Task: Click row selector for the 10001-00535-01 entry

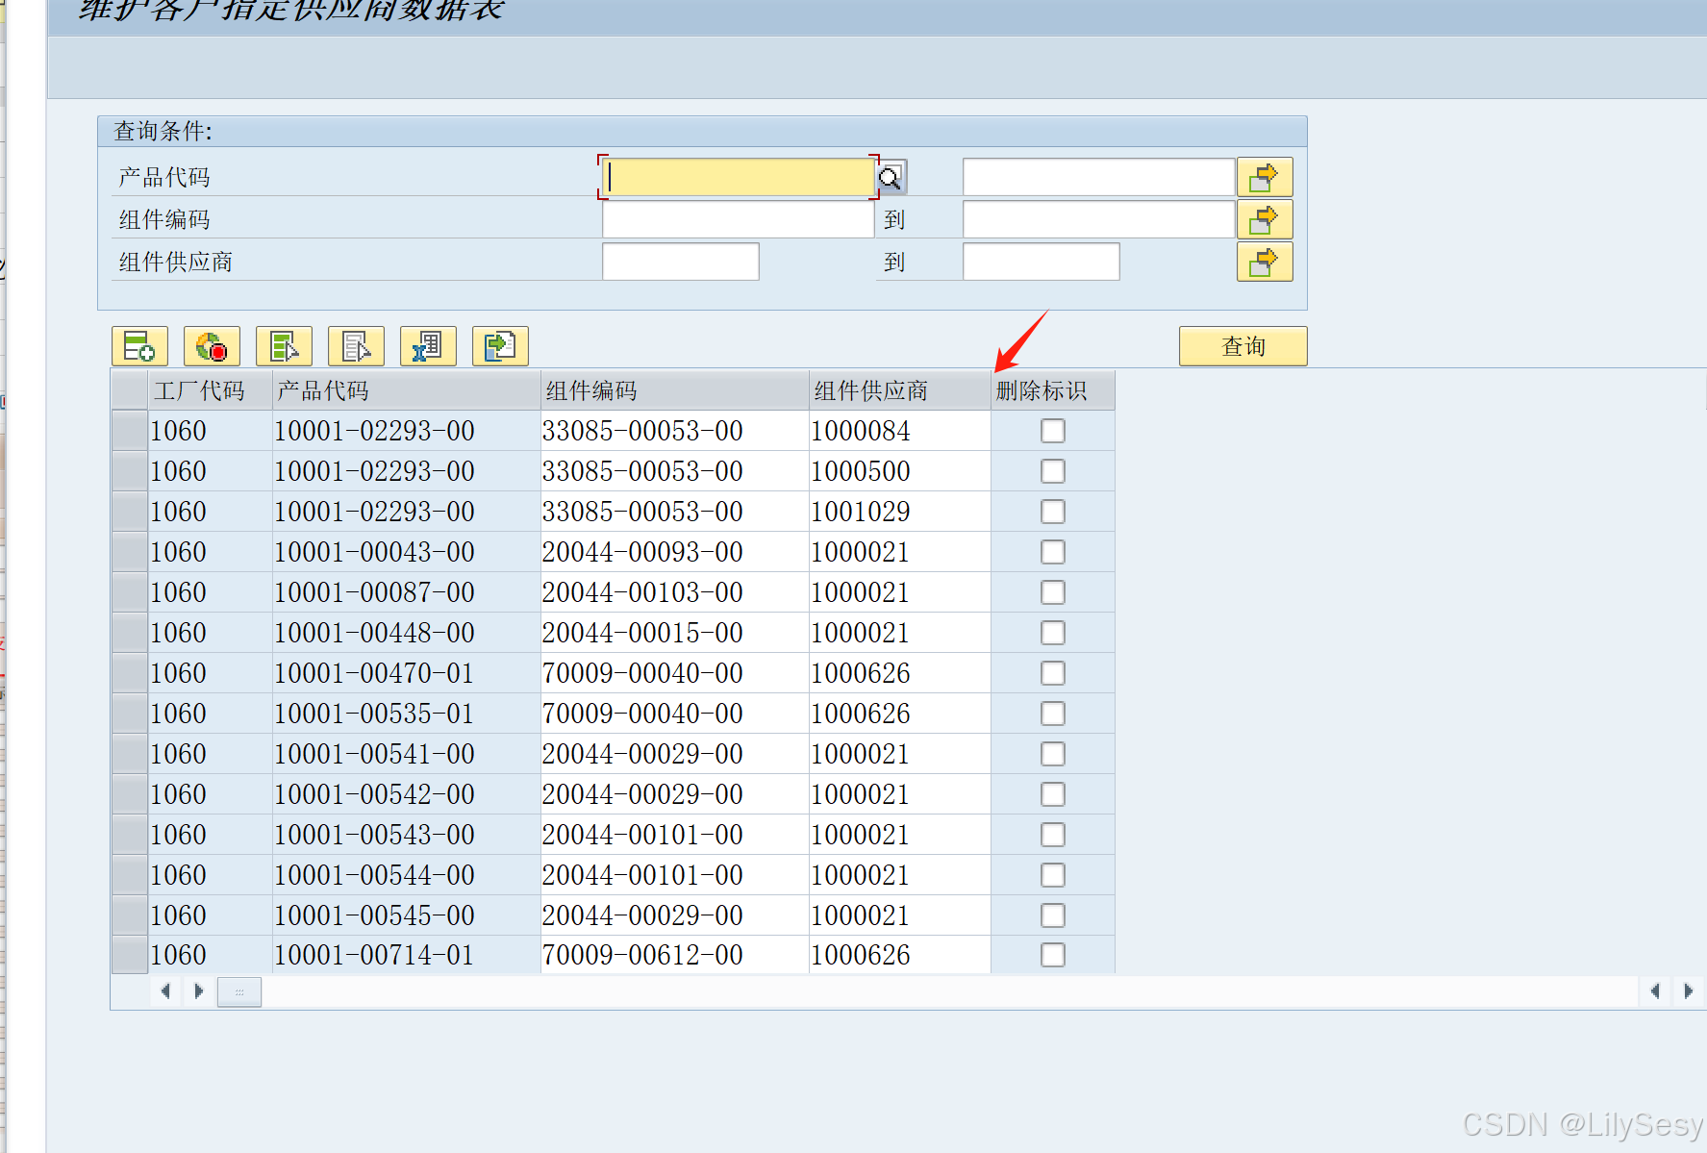Action: [128, 713]
